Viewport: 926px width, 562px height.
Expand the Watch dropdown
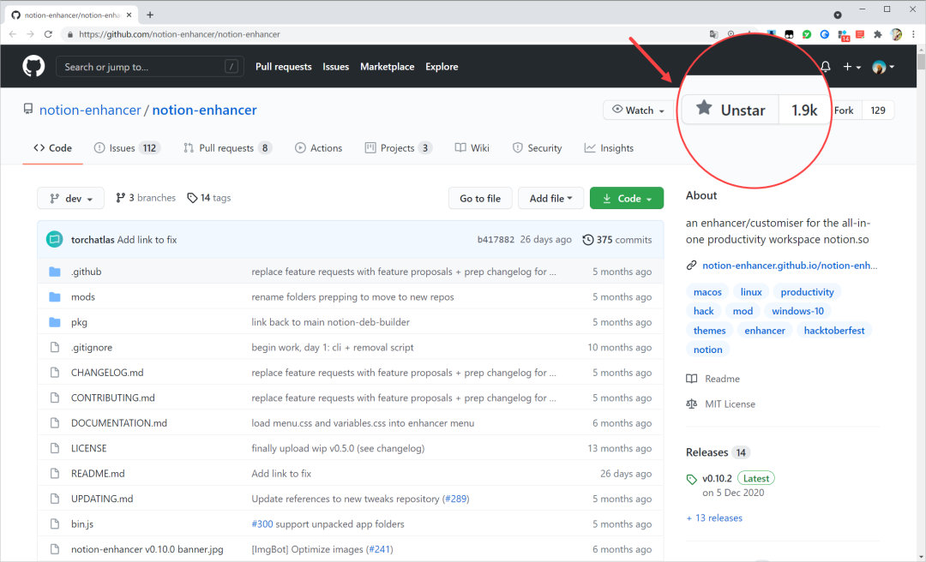point(639,111)
